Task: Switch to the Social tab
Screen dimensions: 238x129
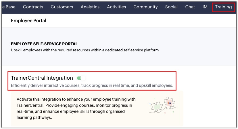Action: pos(172,7)
